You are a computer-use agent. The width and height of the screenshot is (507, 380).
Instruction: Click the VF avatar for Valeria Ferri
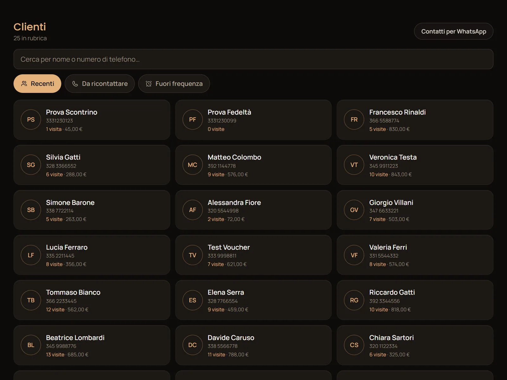pos(354,255)
